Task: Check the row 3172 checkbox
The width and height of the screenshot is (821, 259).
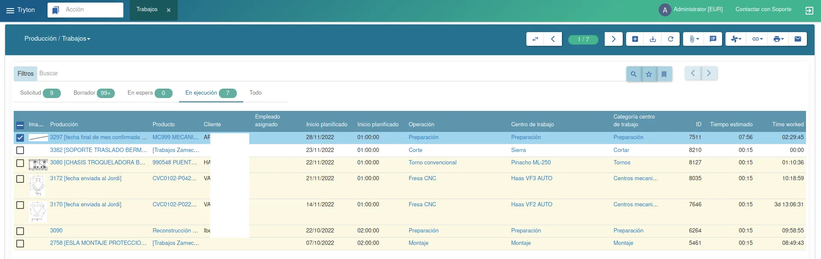Action: coord(20,179)
